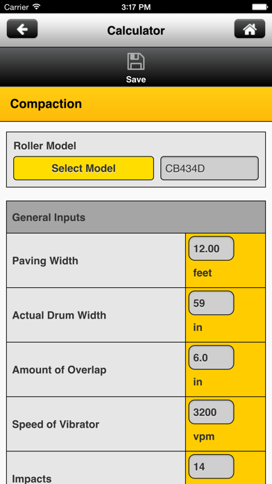Tap the Compaction section header
The height and width of the screenshot is (484, 272).
point(136,104)
